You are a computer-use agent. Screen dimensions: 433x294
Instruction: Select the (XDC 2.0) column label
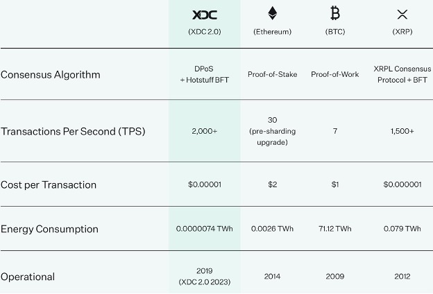tap(204, 32)
